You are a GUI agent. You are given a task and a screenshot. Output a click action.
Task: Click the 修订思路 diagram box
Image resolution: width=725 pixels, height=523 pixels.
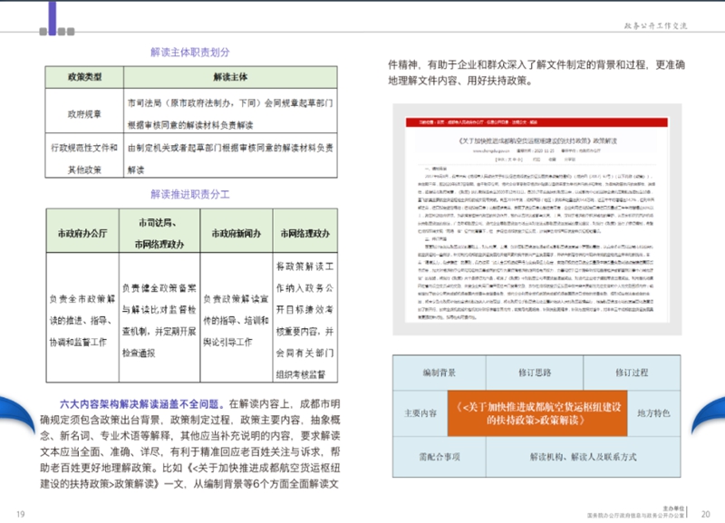coord(535,373)
